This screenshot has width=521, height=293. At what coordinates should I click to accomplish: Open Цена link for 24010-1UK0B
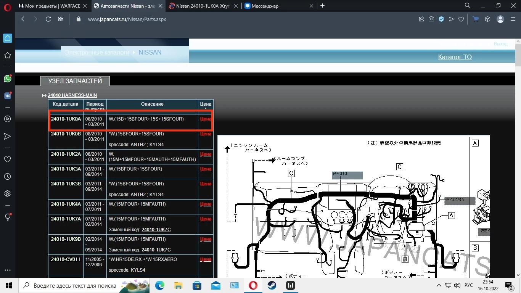[x=206, y=134]
